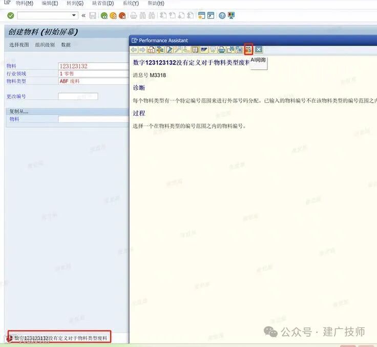377x347 pixels.
Task: Click the Print icon in Performance Assistant
Action: click(222, 50)
